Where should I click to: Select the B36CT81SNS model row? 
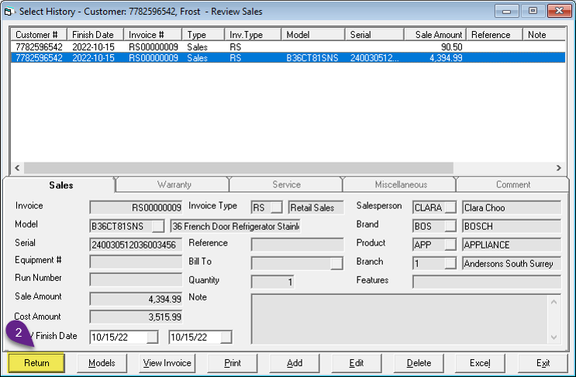pyautogui.click(x=288, y=58)
